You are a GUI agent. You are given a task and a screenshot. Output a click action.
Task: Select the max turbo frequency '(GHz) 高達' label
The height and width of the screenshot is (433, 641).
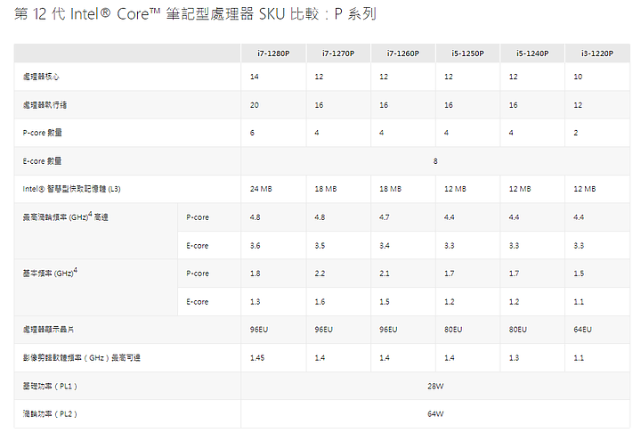tap(65, 216)
